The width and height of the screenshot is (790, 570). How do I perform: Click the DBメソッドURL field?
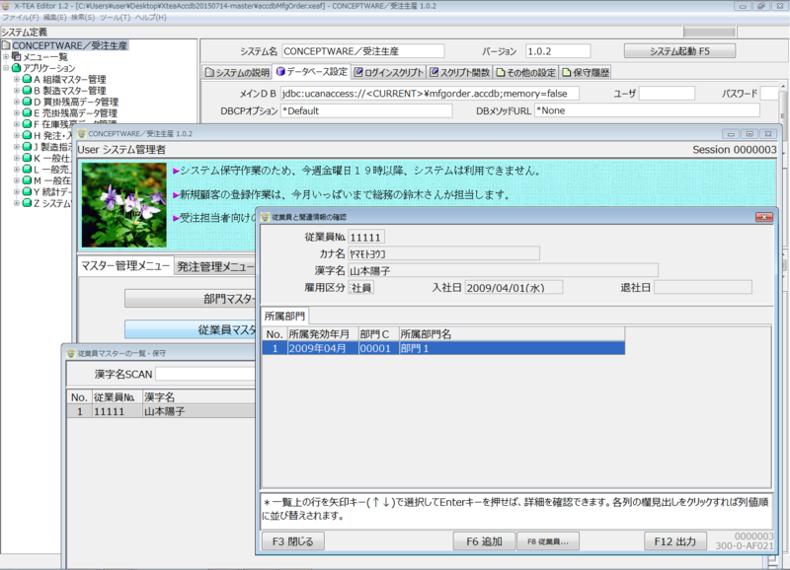(647, 110)
